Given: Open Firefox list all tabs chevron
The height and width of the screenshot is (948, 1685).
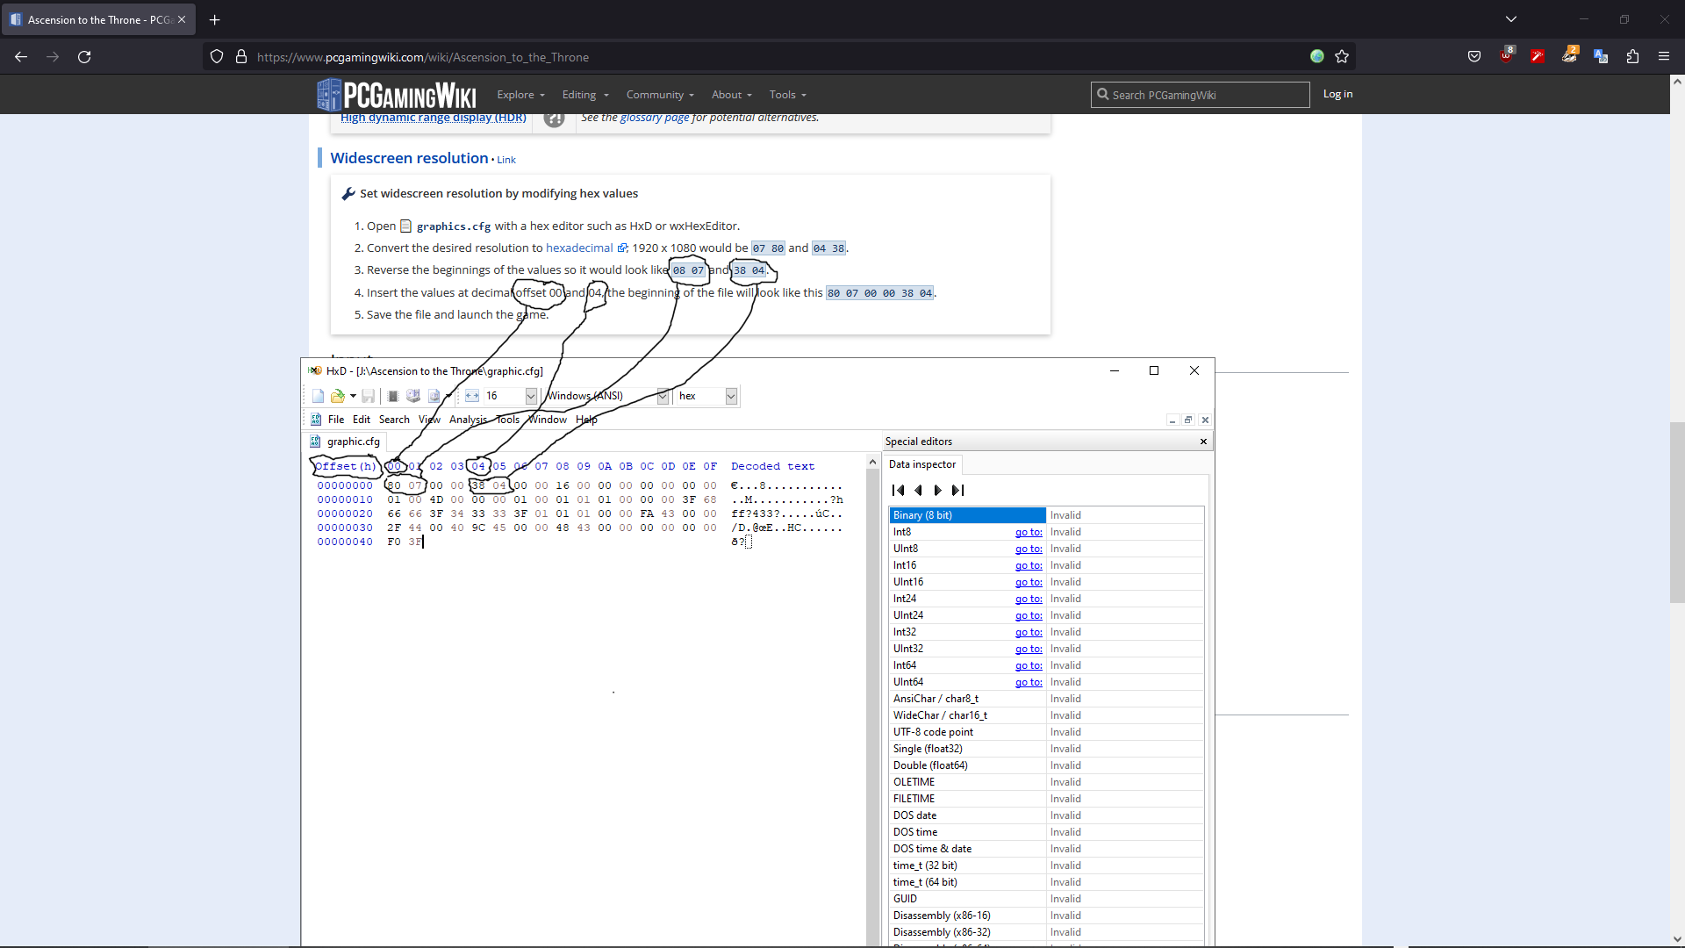Looking at the screenshot, I should pyautogui.click(x=1511, y=19).
